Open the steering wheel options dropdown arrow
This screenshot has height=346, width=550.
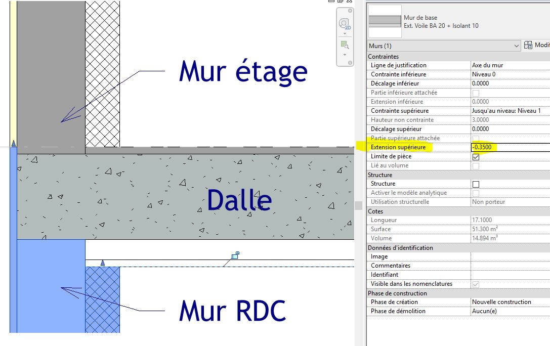point(345,34)
